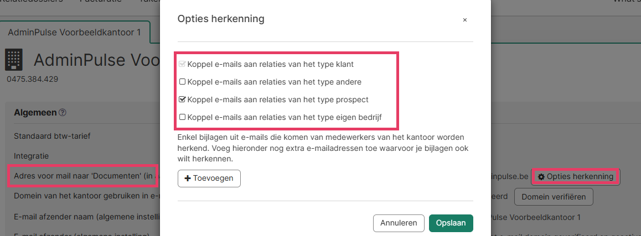Open Opties herkenning gear button

575,176
